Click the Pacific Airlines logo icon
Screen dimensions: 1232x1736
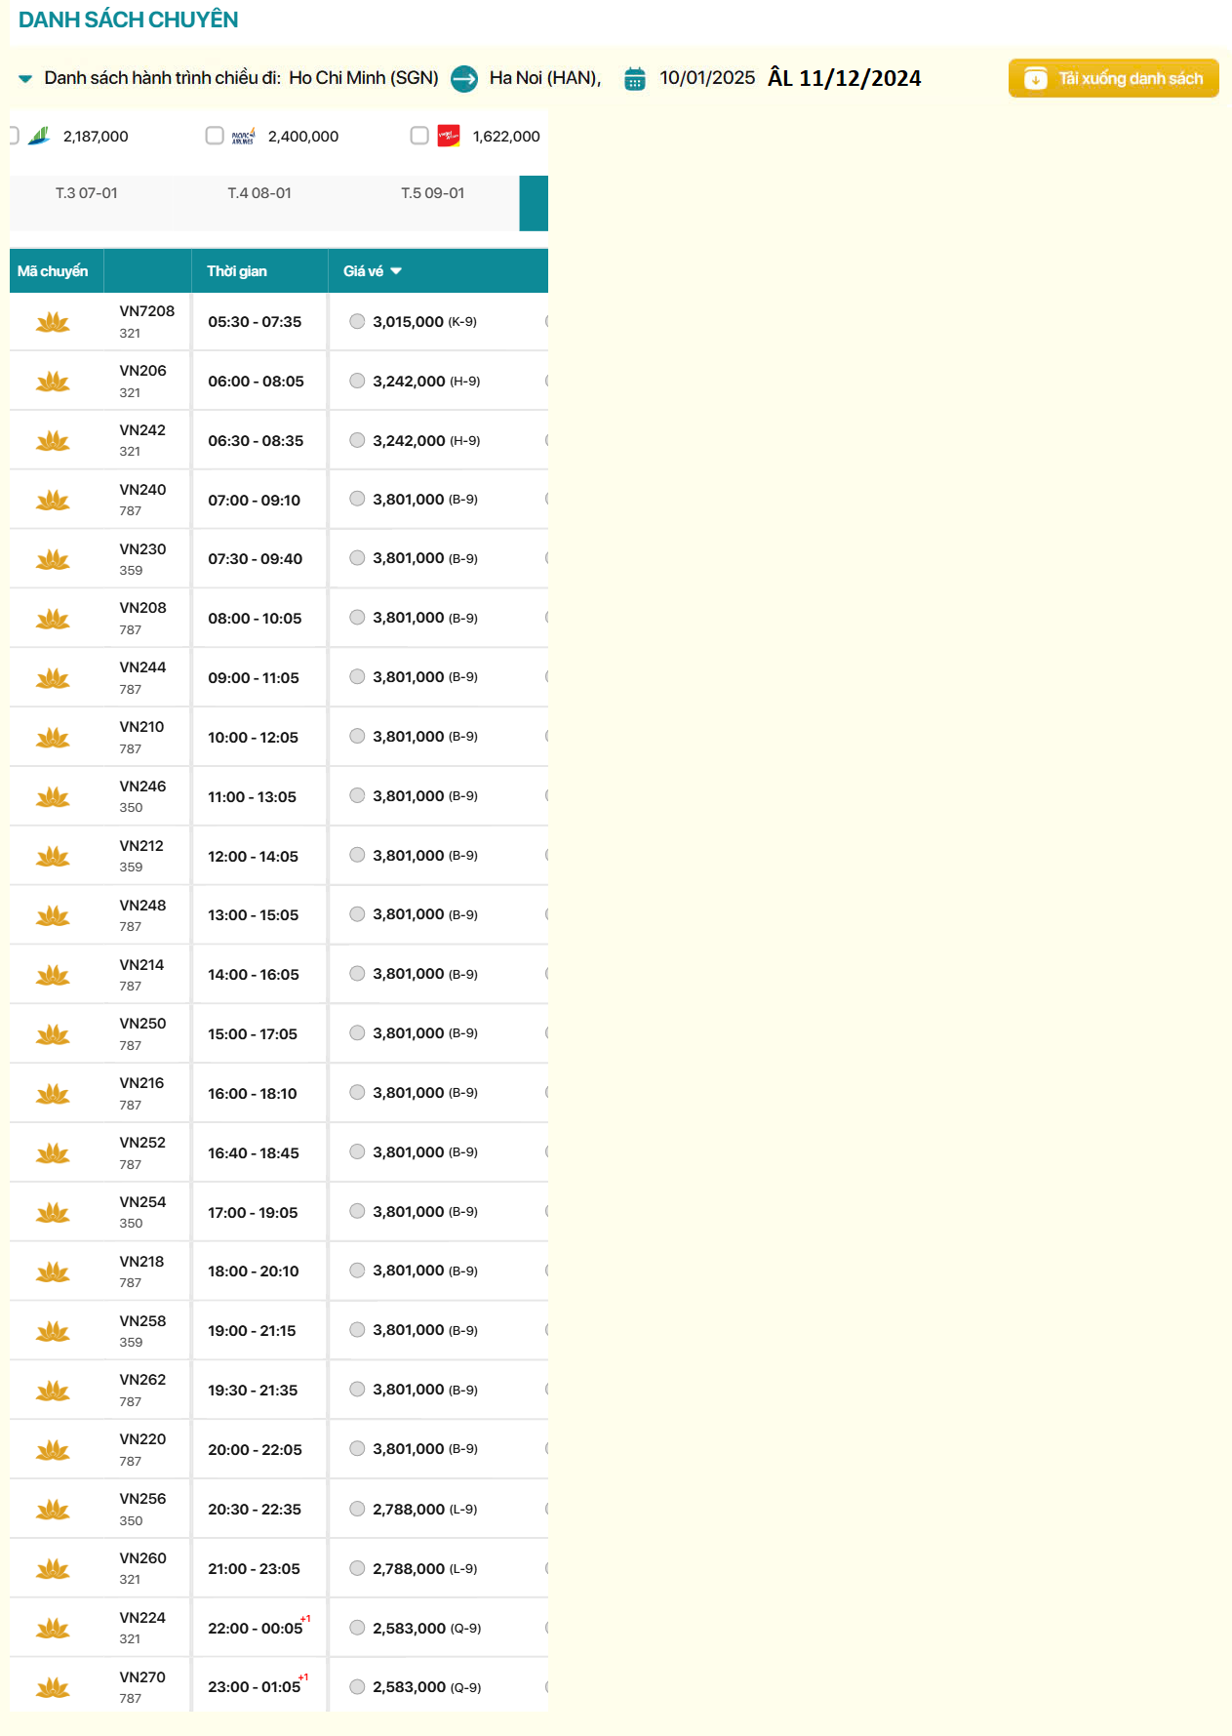(244, 137)
